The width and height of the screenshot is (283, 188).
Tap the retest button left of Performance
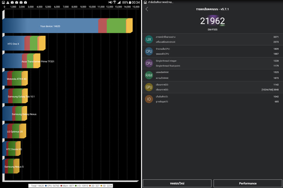point(177,183)
